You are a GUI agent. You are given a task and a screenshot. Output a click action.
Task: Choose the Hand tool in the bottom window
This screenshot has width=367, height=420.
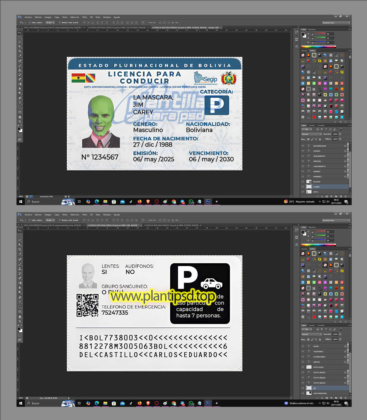[20, 317]
